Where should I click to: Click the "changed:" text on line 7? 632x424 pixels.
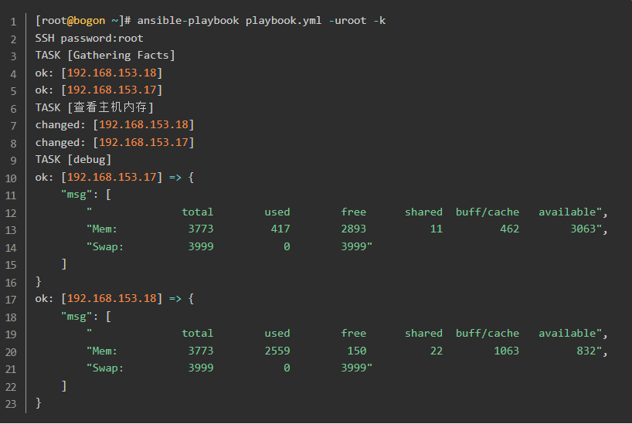(60, 124)
